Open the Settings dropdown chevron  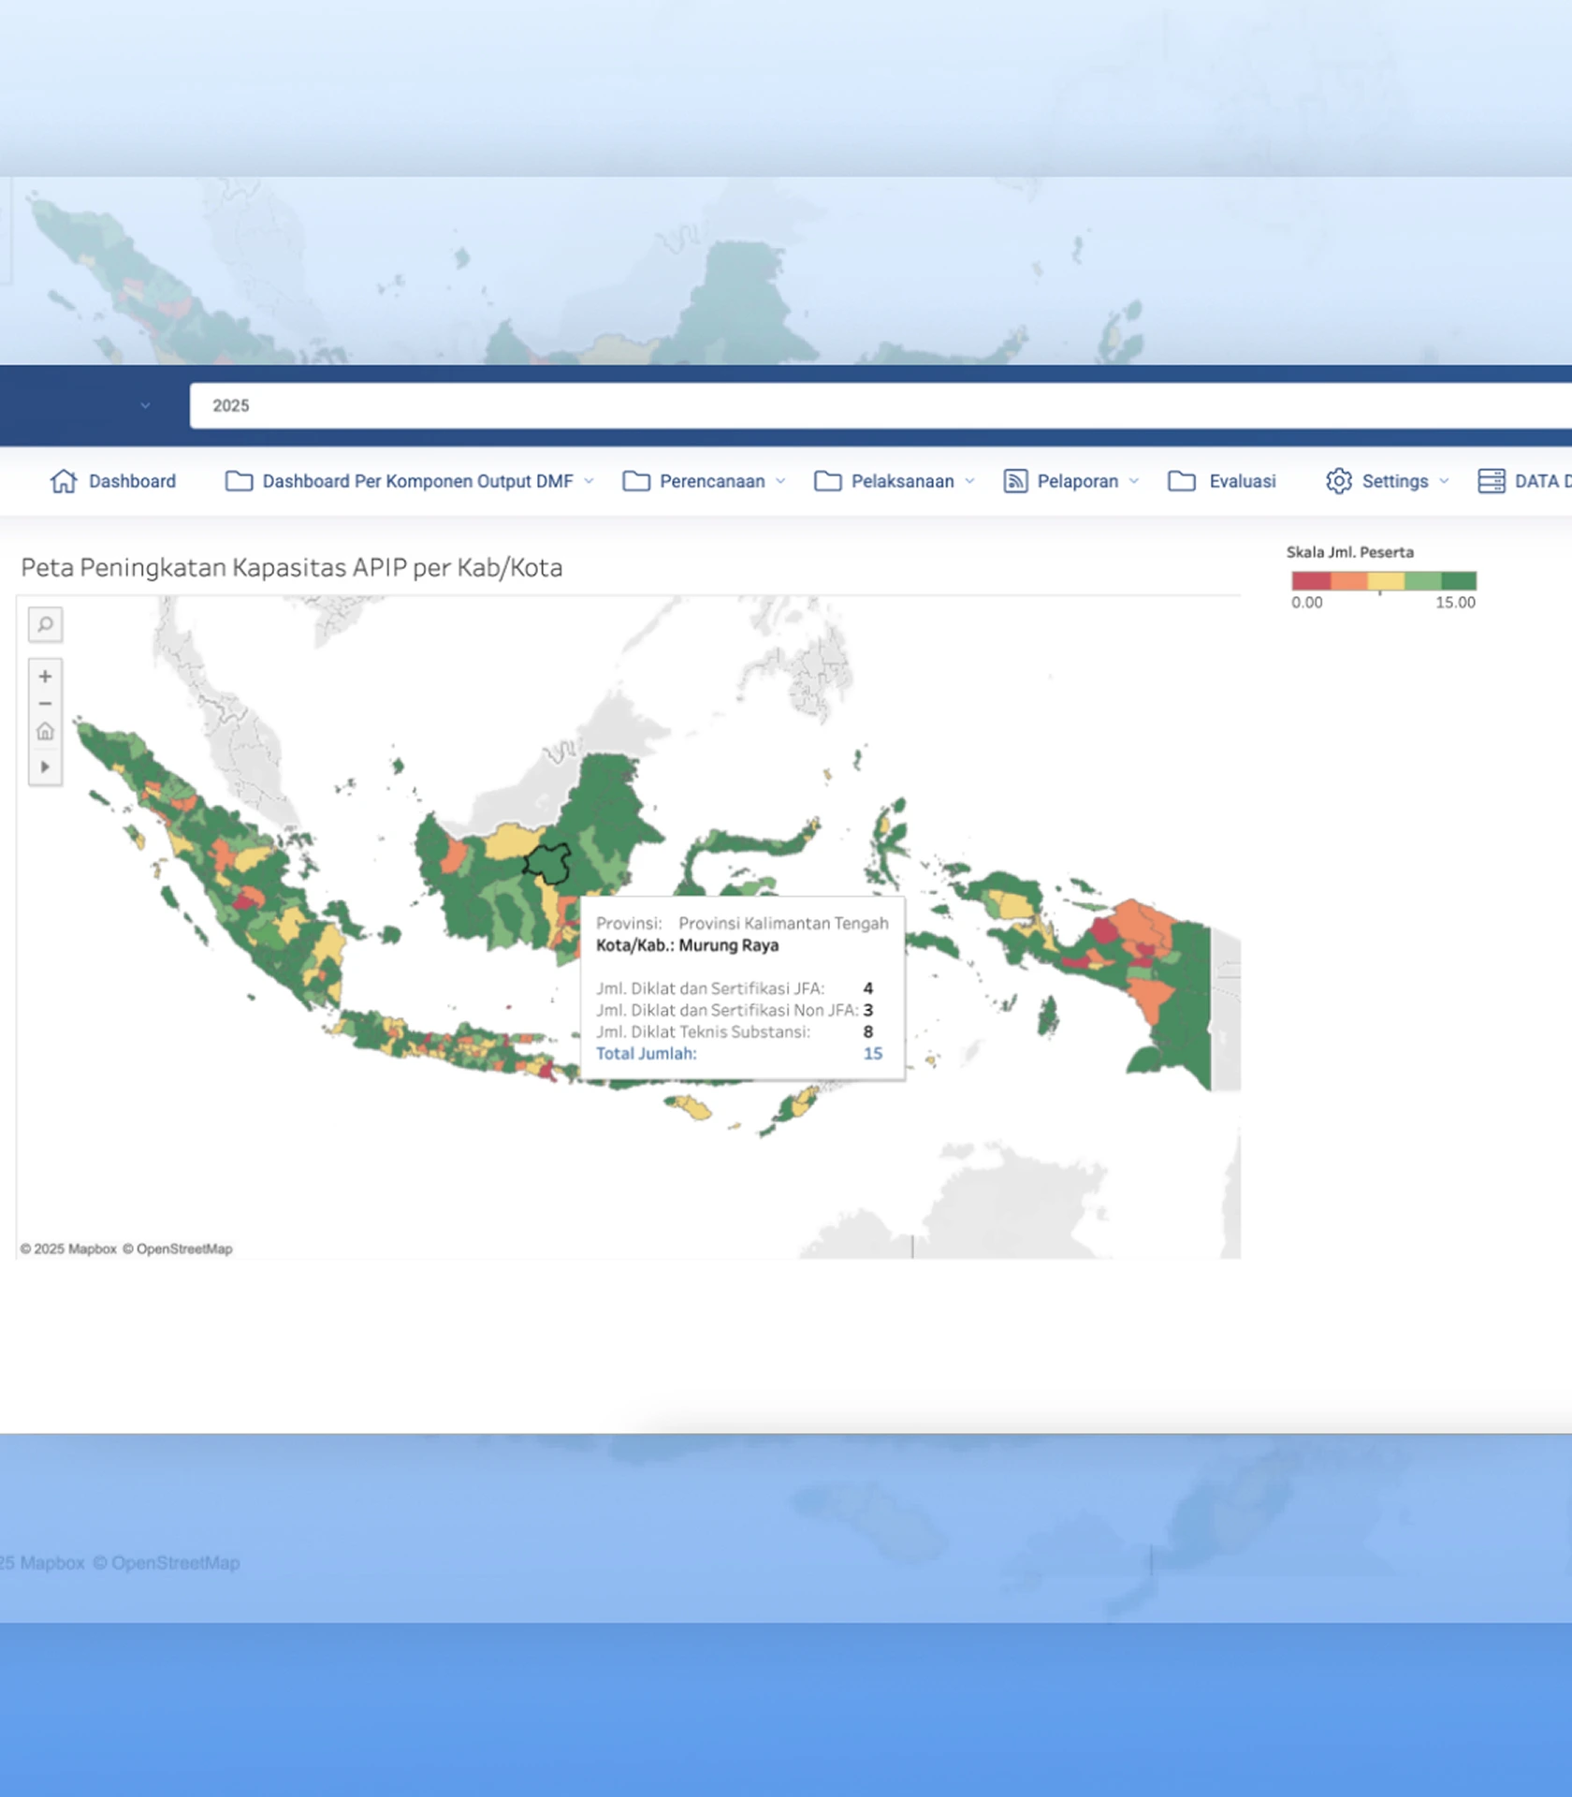click(x=1444, y=481)
